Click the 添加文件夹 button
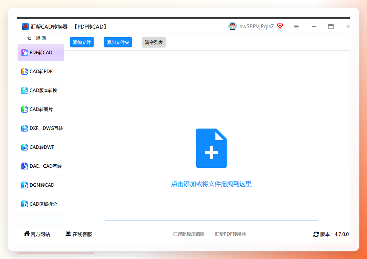Viewport: 367px width, 259px height. 118,42
